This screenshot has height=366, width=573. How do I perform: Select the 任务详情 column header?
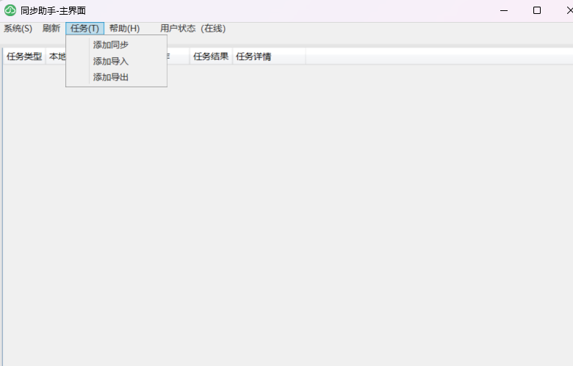point(254,56)
